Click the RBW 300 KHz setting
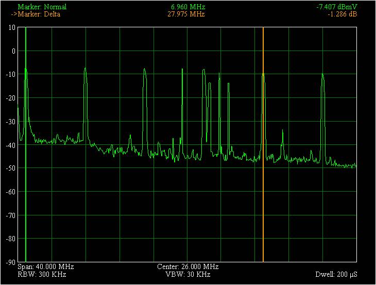This screenshot has width=376, height=285. [42, 275]
